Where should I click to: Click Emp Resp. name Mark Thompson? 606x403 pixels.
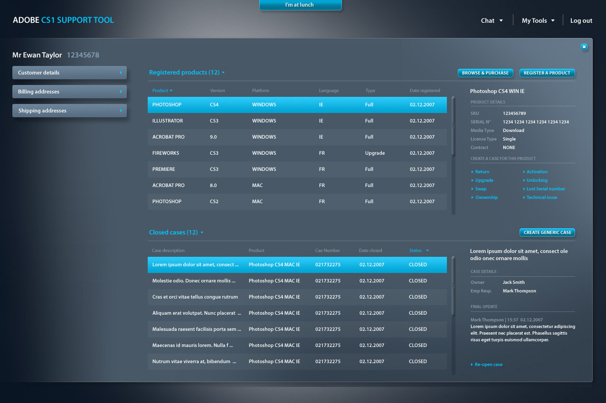click(x=520, y=291)
